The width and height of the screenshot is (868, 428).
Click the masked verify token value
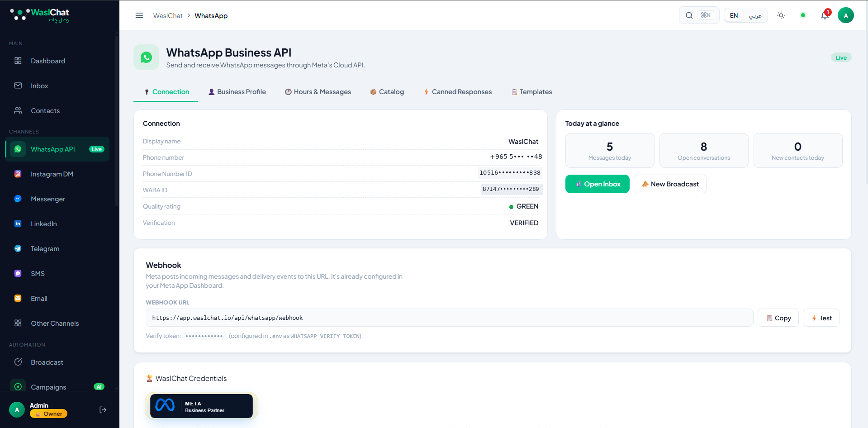pyautogui.click(x=204, y=336)
